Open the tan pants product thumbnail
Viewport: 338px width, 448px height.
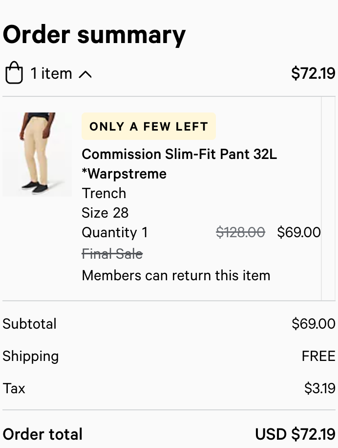tap(37, 154)
